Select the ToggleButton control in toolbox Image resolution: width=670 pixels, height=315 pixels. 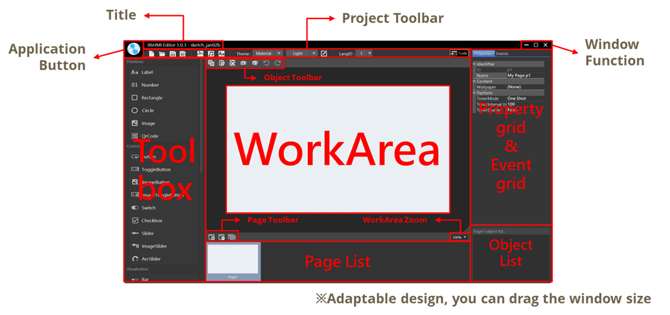coord(156,169)
